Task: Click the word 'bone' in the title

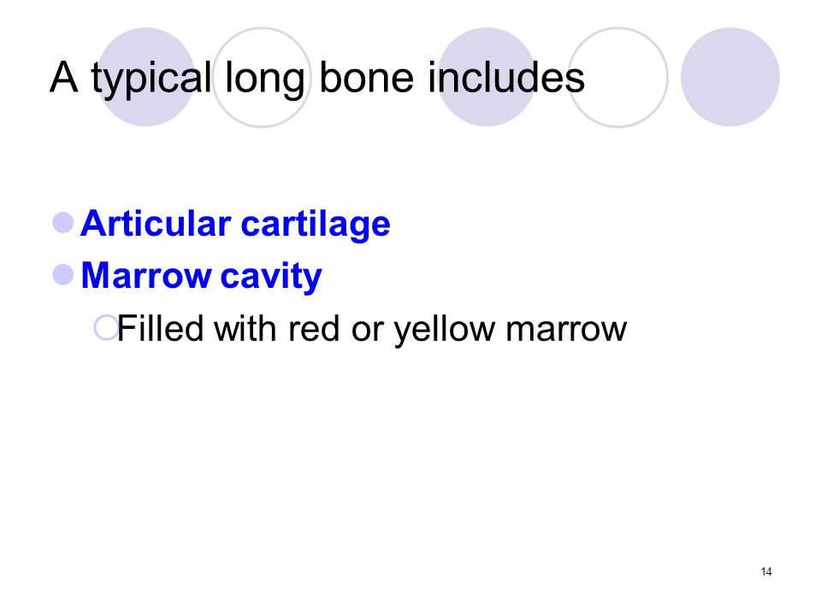Action: [367, 77]
